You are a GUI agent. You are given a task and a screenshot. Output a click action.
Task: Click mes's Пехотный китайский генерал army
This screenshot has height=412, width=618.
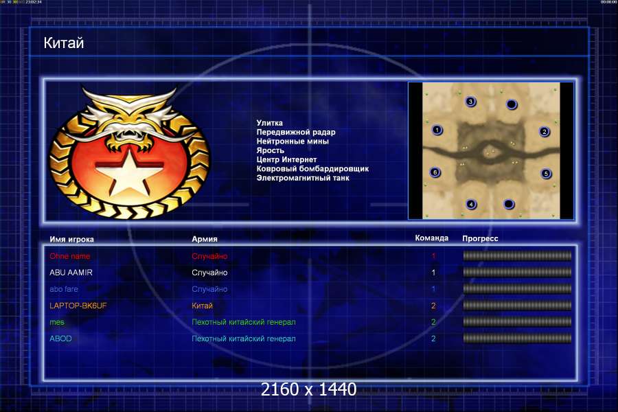click(x=244, y=322)
